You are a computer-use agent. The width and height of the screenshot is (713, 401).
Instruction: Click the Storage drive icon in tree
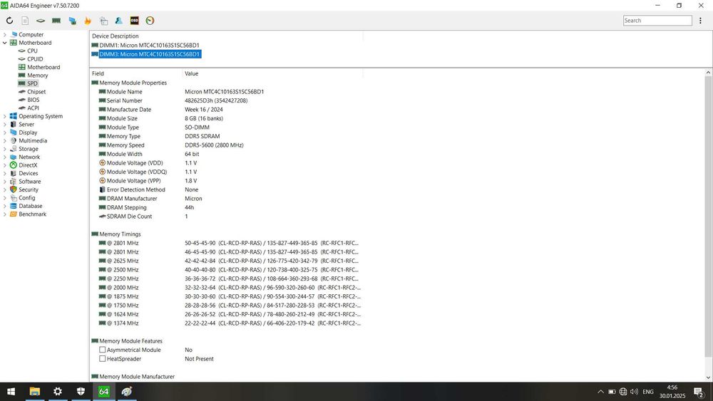click(x=13, y=149)
